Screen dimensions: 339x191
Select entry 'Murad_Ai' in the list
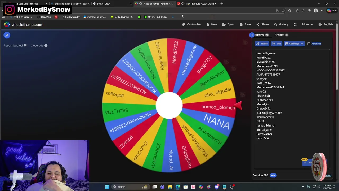tap(262, 104)
